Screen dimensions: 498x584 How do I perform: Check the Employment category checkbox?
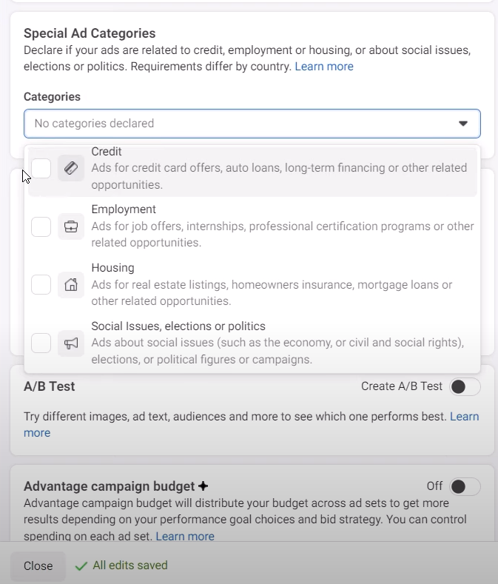point(41,226)
